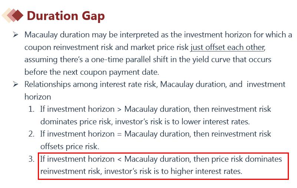
Task: Click the lone word "horizon" under Relationships
Action: tap(37, 97)
